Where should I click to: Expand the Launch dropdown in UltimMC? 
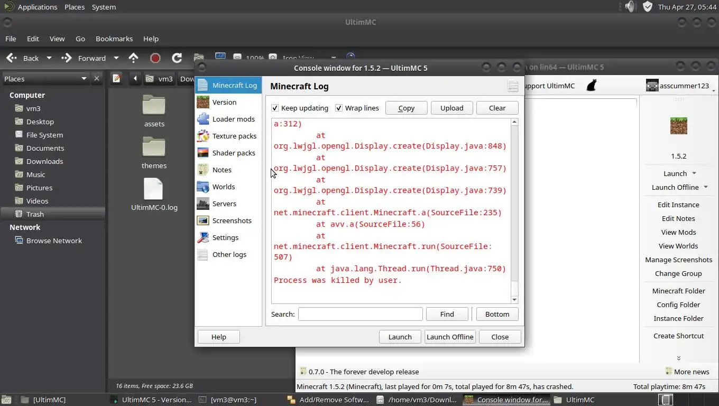[694, 173]
